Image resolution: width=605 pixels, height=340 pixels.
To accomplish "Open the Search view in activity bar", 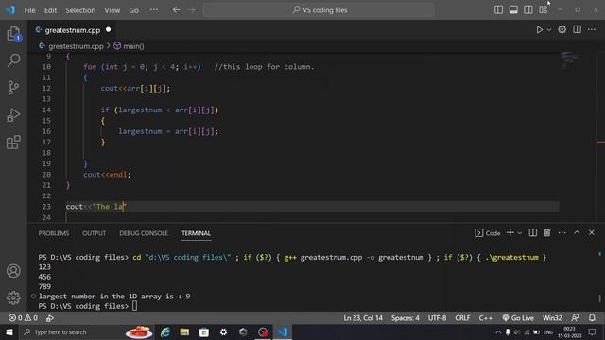I will point(13,60).
